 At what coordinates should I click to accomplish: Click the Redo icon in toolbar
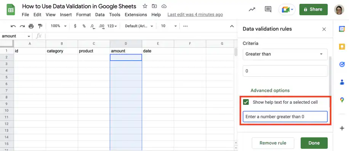pos(22,26)
